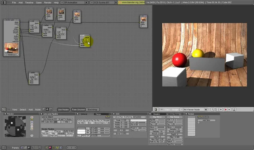Select the Object context icon in buttons header
254x150 pixels.
coord(33,148)
